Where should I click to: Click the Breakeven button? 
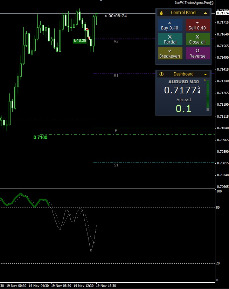170,53
